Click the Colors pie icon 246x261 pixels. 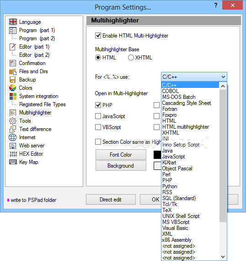click(x=13, y=88)
